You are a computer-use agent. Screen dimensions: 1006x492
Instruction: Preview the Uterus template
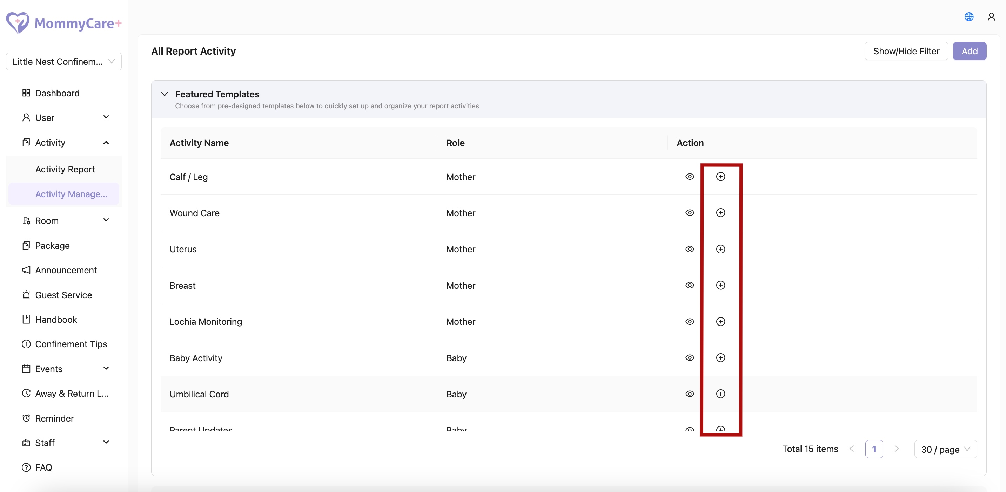click(690, 249)
